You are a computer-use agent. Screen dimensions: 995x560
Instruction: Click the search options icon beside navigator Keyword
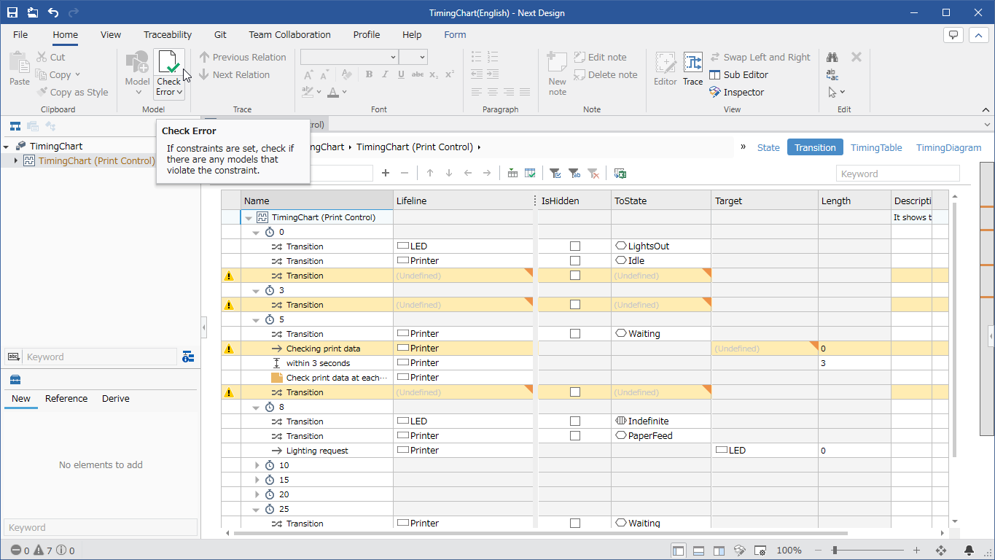click(x=188, y=357)
